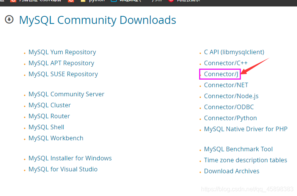The width and height of the screenshot is (297, 196).
Task: Open the MySQL SUSE Repository link
Action: 63,74
